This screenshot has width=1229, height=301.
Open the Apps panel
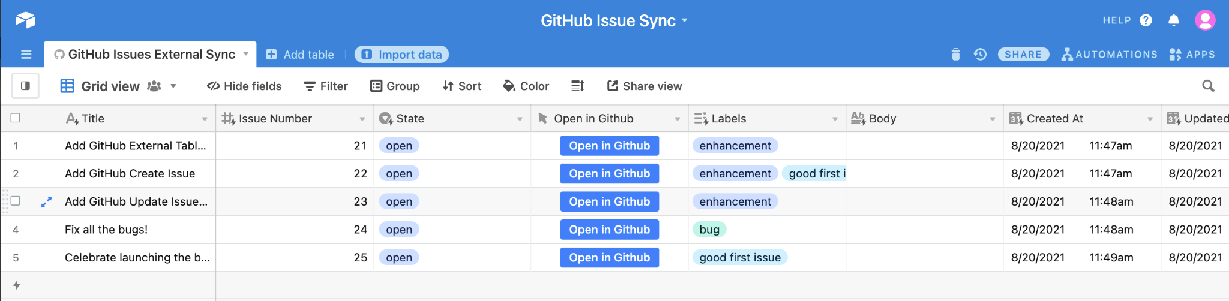[1192, 55]
